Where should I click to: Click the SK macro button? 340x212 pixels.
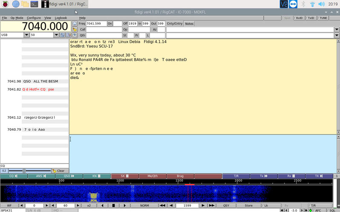[x=125, y=176]
